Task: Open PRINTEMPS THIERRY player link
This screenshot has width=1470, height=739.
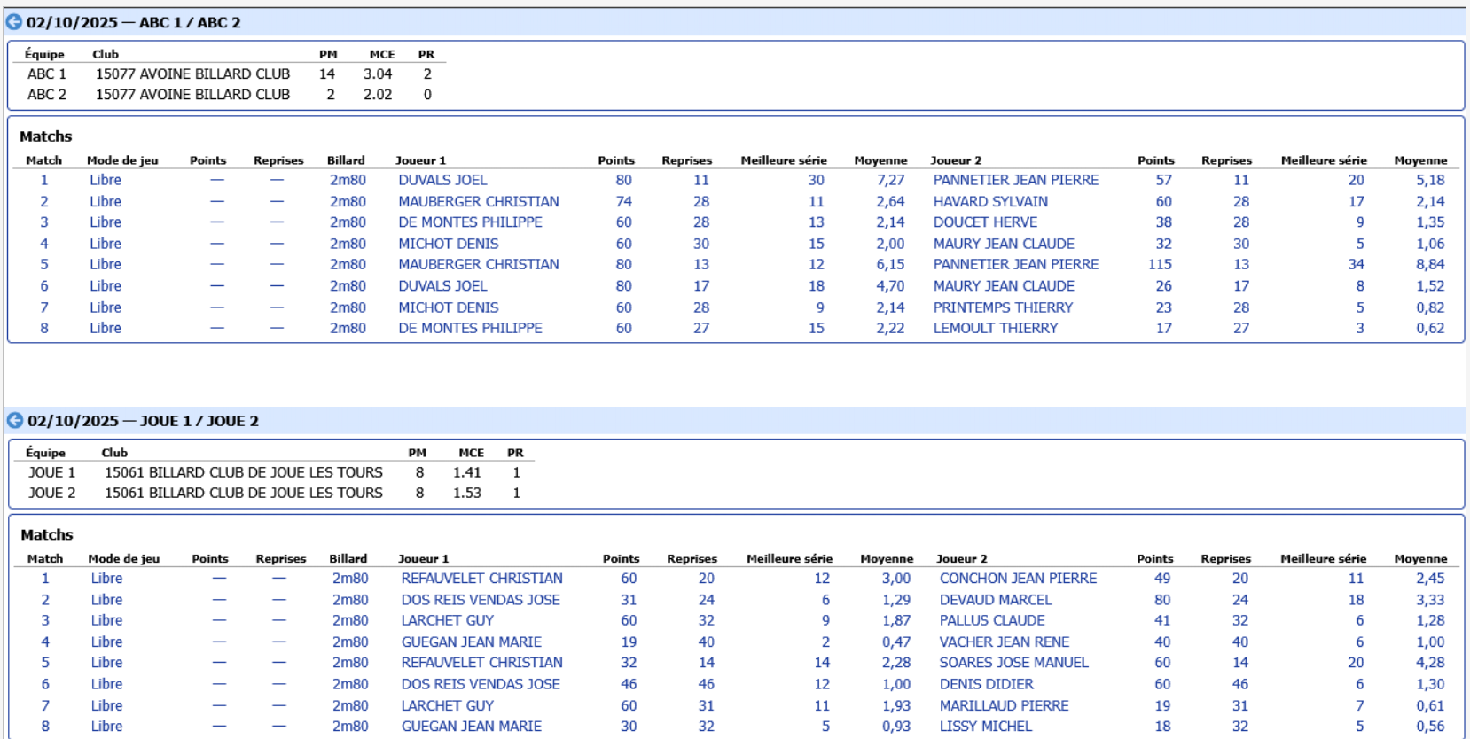Action: click(x=1002, y=307)
